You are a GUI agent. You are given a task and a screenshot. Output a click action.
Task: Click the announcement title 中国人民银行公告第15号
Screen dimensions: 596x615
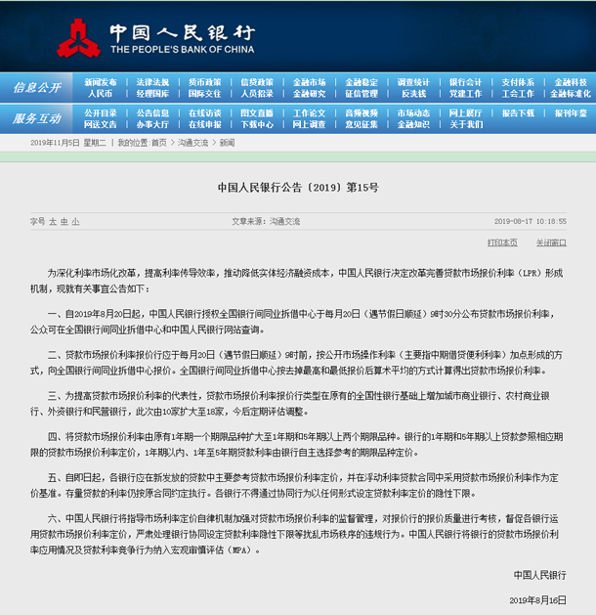coord(298,188)
